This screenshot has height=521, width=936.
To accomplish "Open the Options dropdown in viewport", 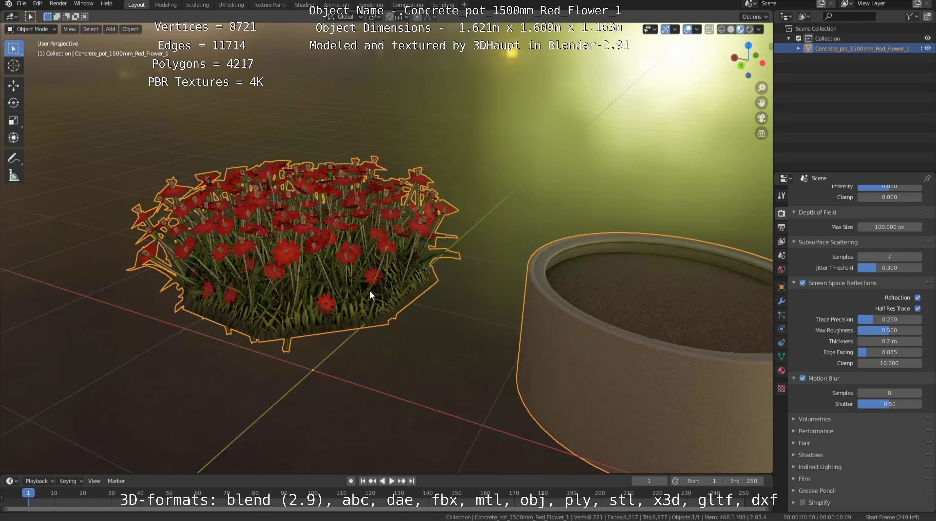I will pos(754,17).
